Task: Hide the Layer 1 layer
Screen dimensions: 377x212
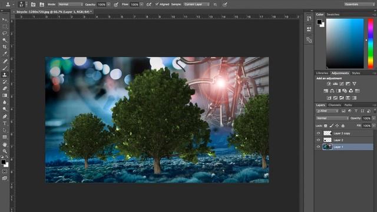Action: [x=318, y=147]
